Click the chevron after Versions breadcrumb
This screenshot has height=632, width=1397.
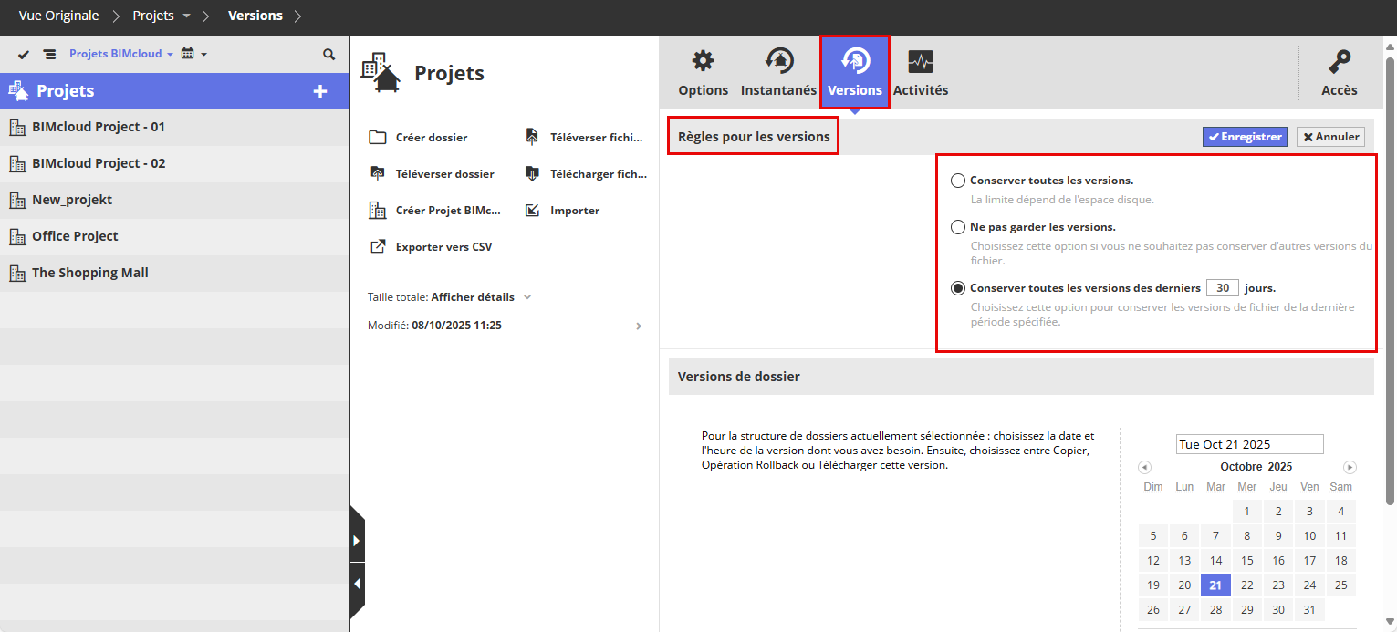(x=298, y=16)
